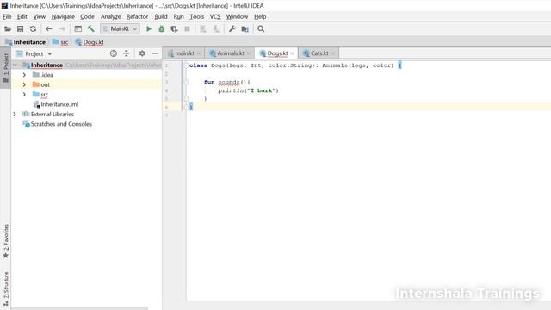Select Inheritance.iml in project tree
The width and height of the screenshot is (551, 310).
click(56, 104)
